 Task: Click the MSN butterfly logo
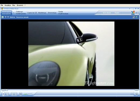tap(133, 13)
